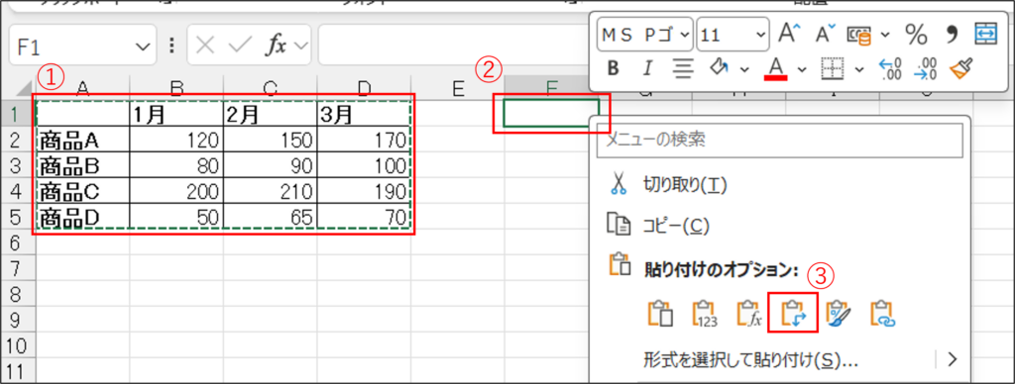
Task: Select the cell with value 190
Action: pyautogui.click(x=364, y=191)
